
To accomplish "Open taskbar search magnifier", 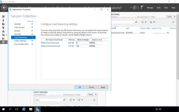I will tap(10, 109).
